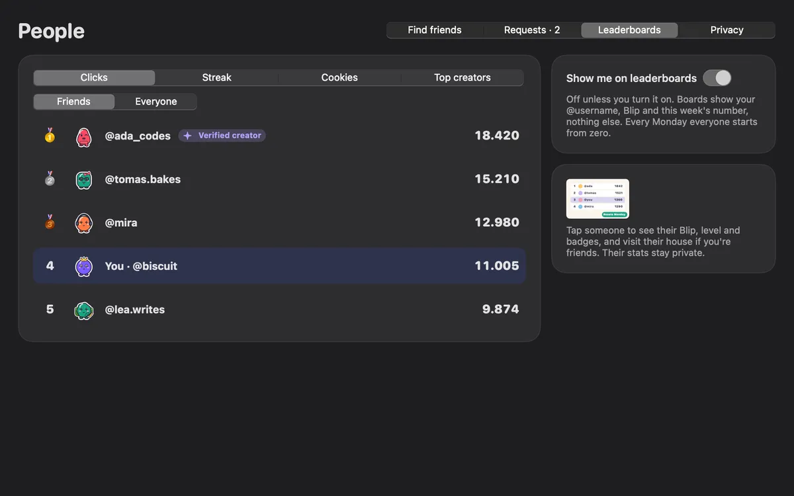This screenshot has width=794, height=496.
Task: Go to the Find friends tab
Action: click(435, 30)
